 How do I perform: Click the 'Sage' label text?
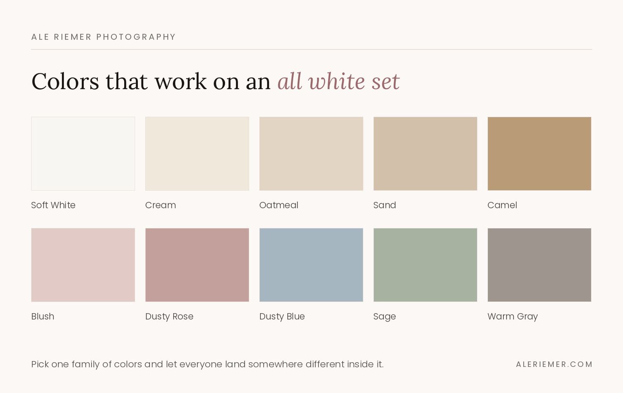coord(385,317)
